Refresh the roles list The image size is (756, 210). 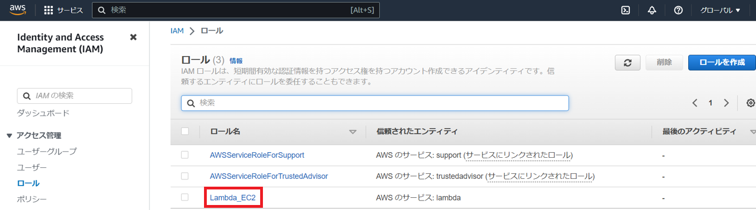click(x=628, y=63)
